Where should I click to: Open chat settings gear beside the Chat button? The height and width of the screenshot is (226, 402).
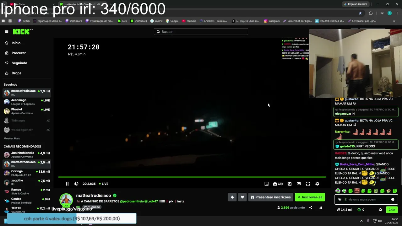pyautogui.click(x=381, y=210)
